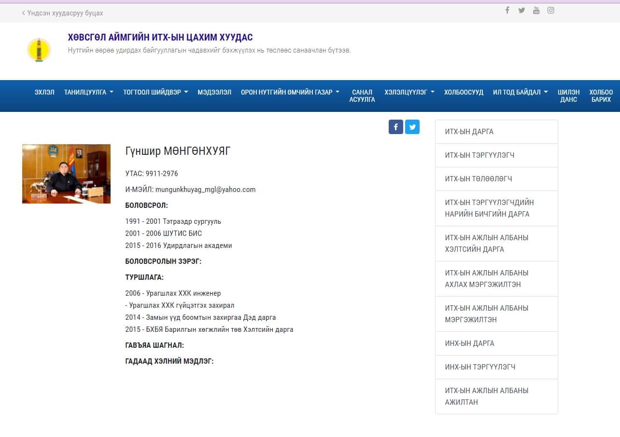The height and width of the screenshot is (437, 620).
Task: Open the ОРОН НУТГИЙН ӨМЧИЙН ГАЗАР dropdown
Action: point(290,92)
